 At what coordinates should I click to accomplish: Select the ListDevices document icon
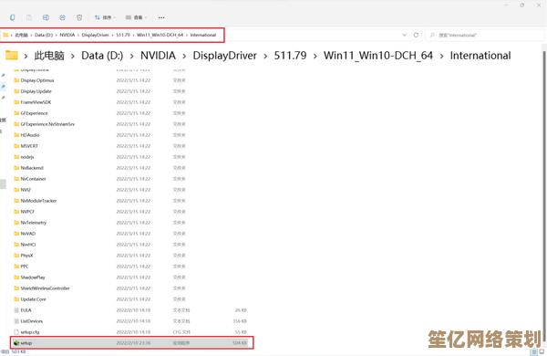coord(16,321)
